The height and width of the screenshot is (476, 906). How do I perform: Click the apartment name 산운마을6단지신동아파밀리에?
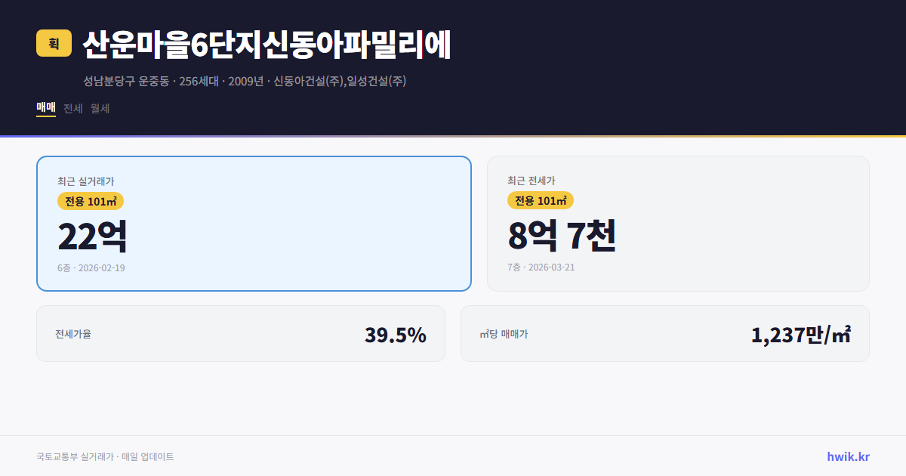tap(265, 45)
